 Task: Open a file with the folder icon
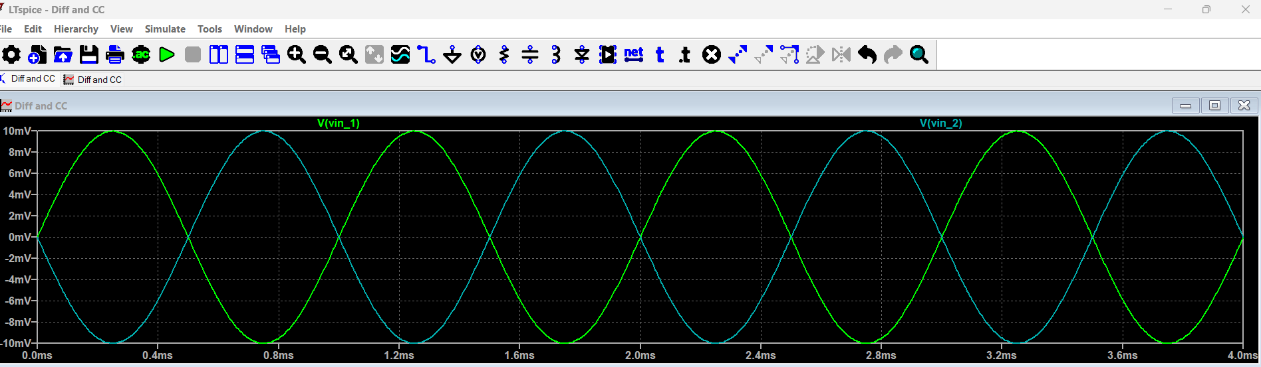tap(63, 54)
